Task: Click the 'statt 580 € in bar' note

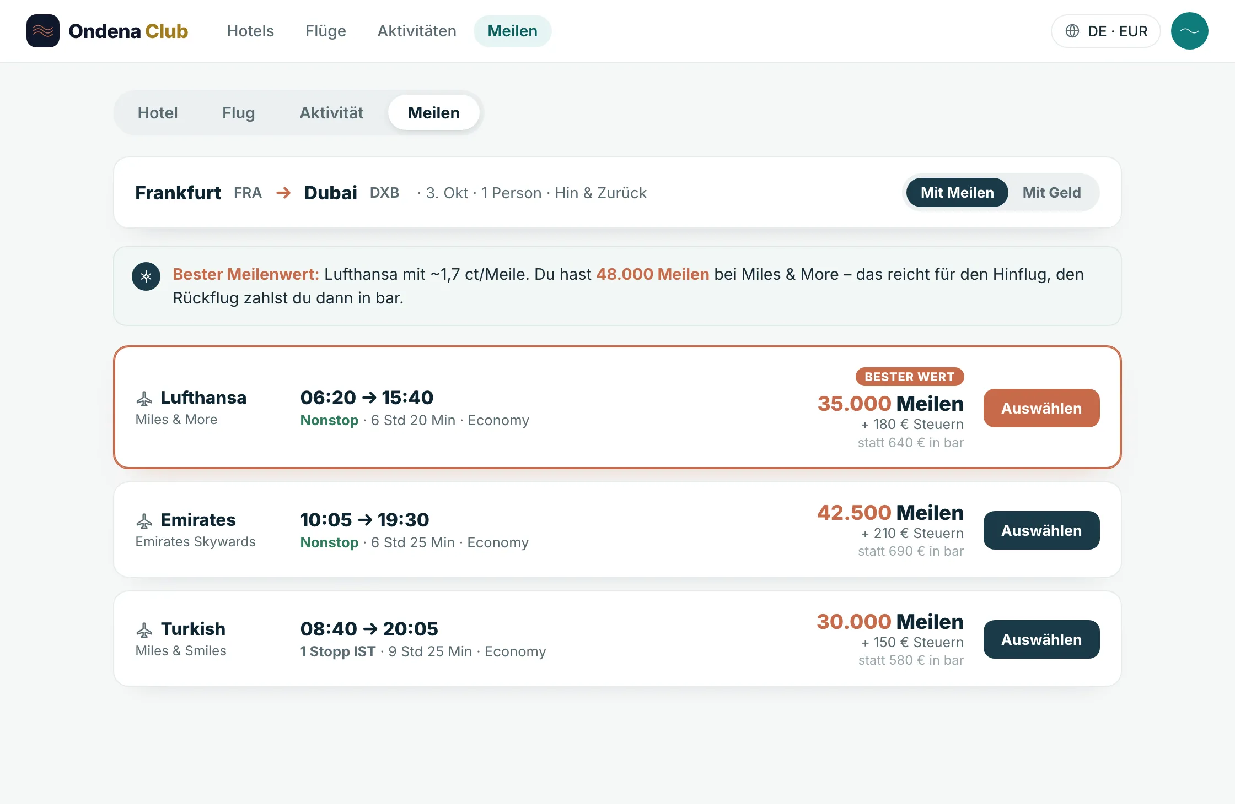Action: 911,660
